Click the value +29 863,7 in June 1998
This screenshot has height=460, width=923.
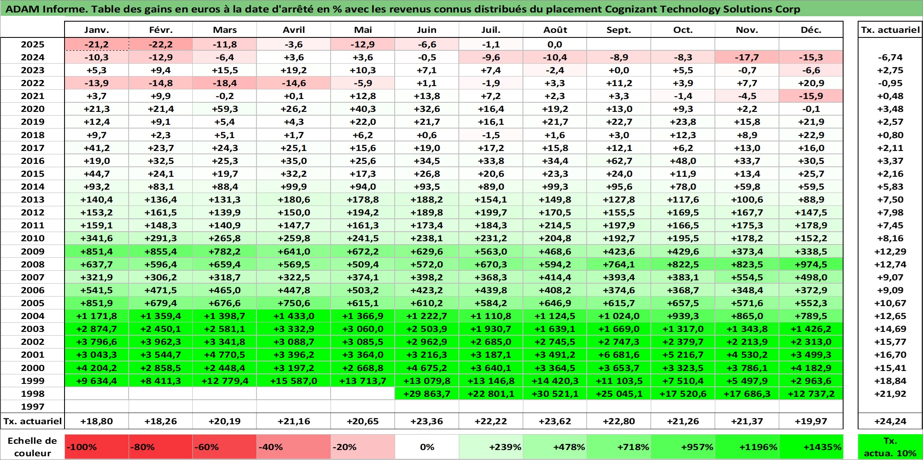[427, 393]
